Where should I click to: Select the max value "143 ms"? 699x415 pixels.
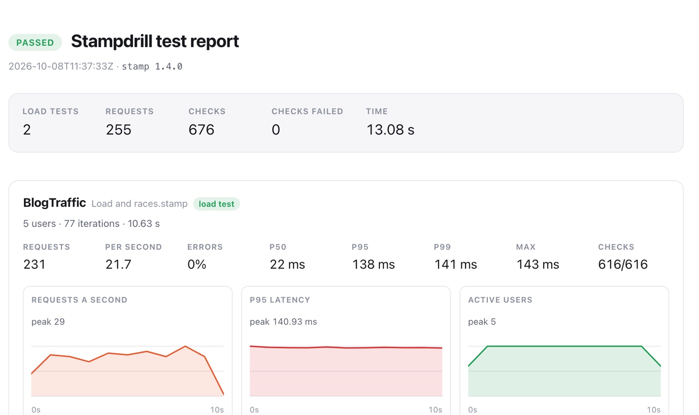tap(538, 264)
